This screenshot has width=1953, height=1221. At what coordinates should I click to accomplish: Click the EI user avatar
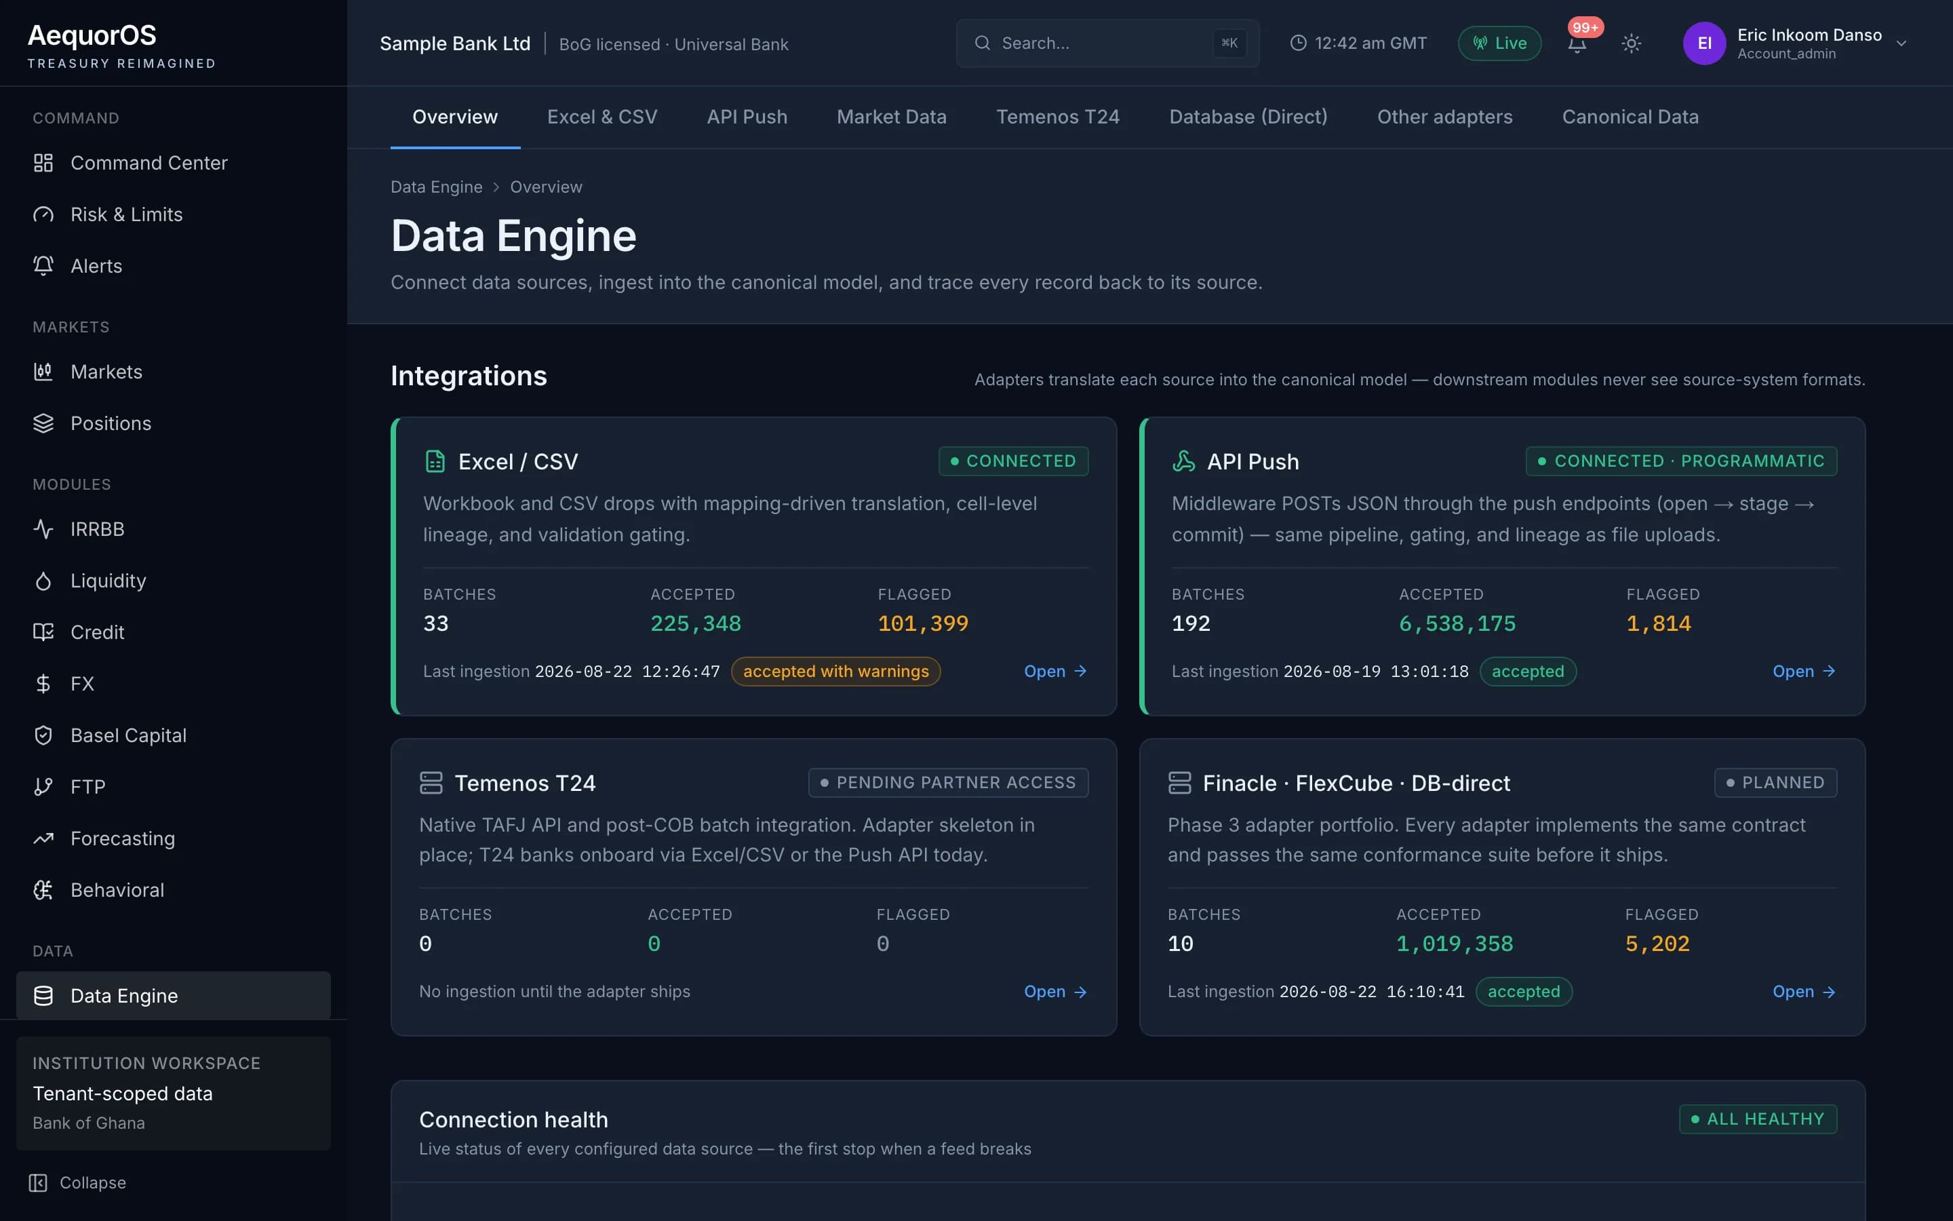[1703, 43]
